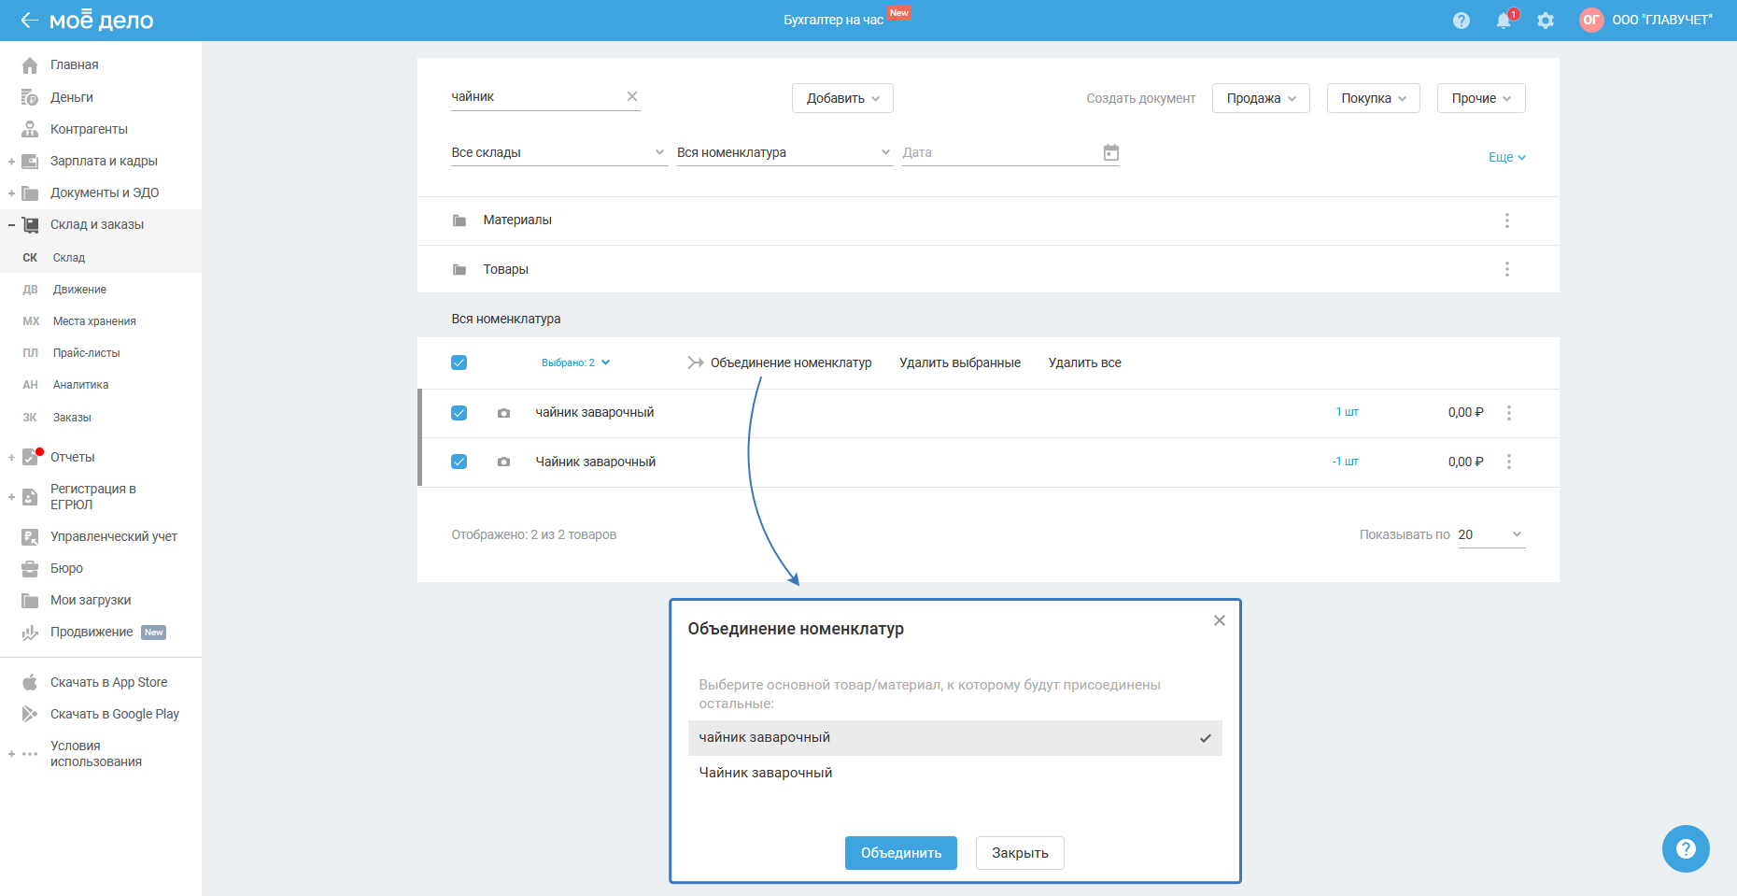Image resolution: width=1737 pixels, height=896 pixels.
Task: Select lowercase чайник заварочный in merge dialog
Action: pos(954,738)
